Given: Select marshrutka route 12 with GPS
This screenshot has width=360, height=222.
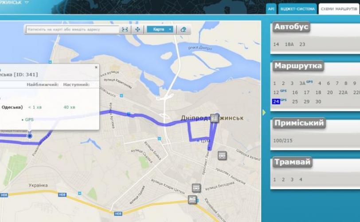Looking at the screenshot, I should 276,92.
